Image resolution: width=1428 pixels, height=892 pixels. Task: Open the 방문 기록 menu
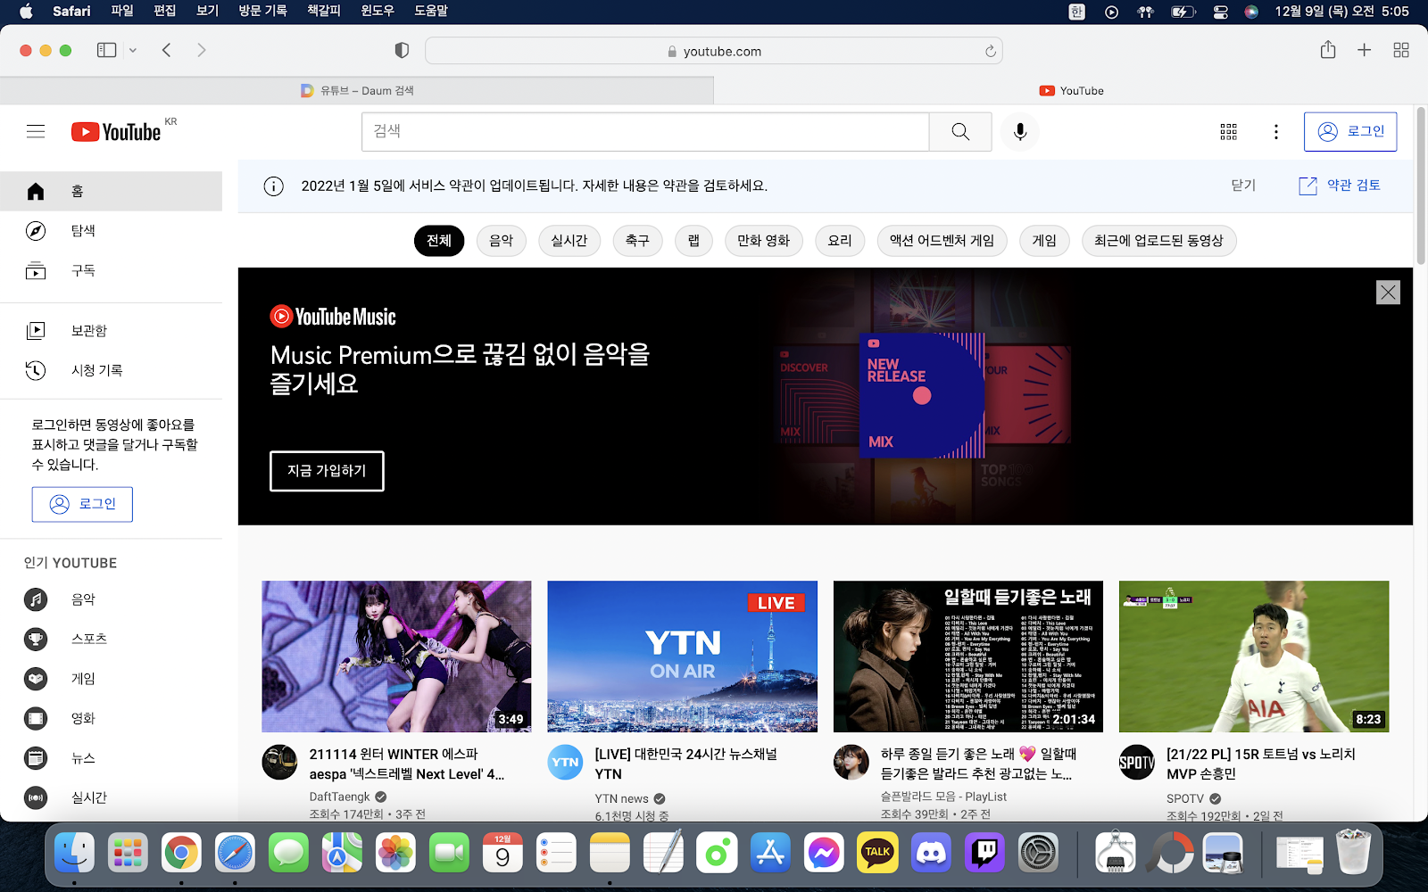262,12
